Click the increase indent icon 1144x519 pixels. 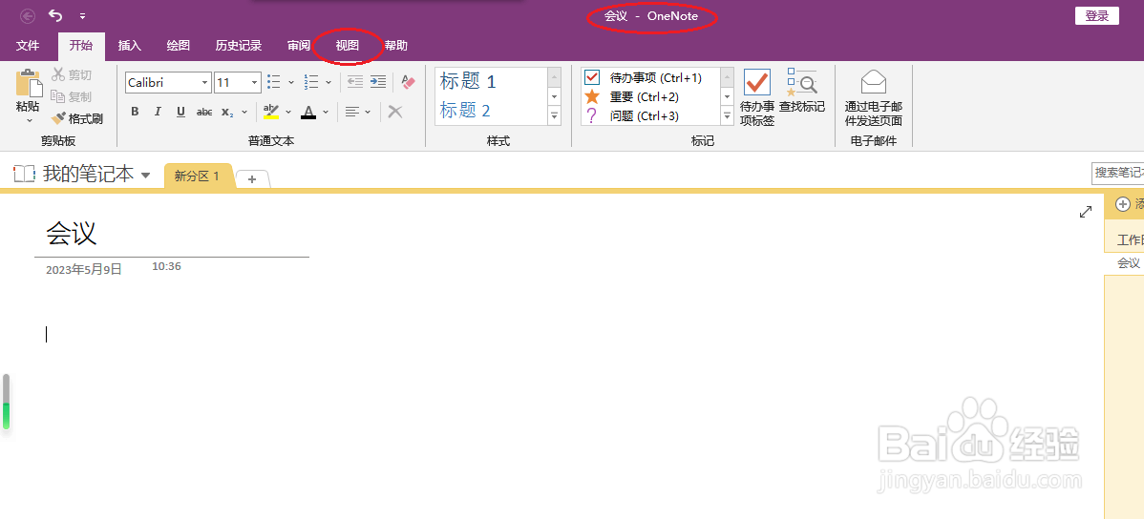[x=378, y=82]
